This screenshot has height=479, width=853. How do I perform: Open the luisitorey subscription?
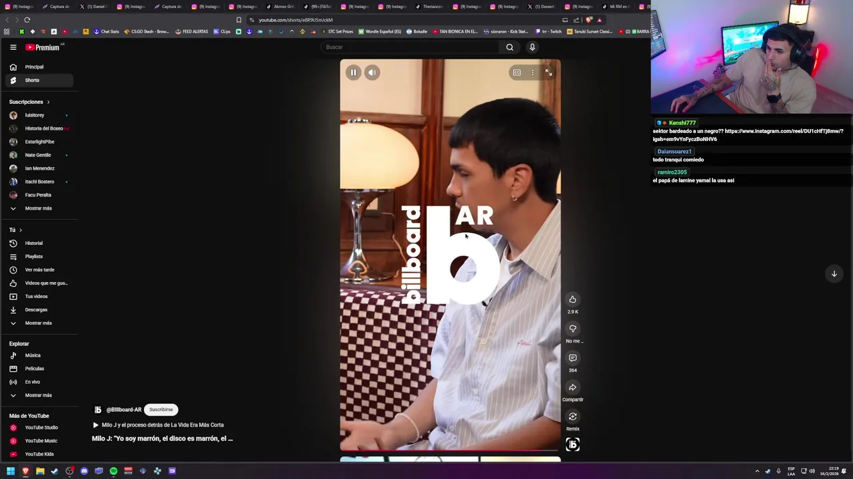39,115
